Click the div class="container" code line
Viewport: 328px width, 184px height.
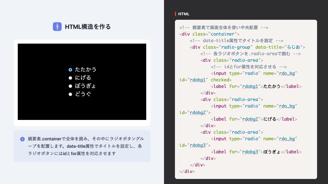[x=209, y=34]
